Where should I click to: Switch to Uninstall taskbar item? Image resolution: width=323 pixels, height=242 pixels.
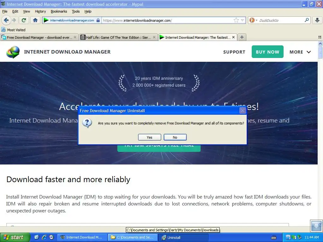[183, 238]
